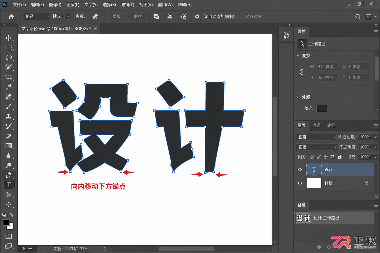Select the Pen tool
The image size is (380, 253).
click(x=8, y=175)
